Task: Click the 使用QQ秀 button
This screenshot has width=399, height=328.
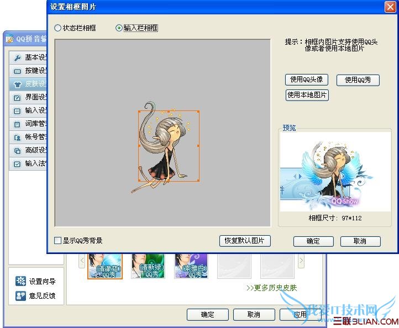Action: pos(358,80)
